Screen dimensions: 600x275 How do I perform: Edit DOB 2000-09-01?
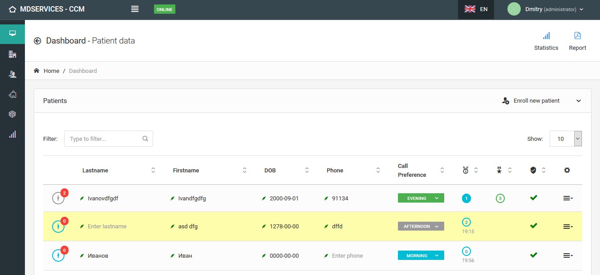pyautogui.click(x=284, y=199)
